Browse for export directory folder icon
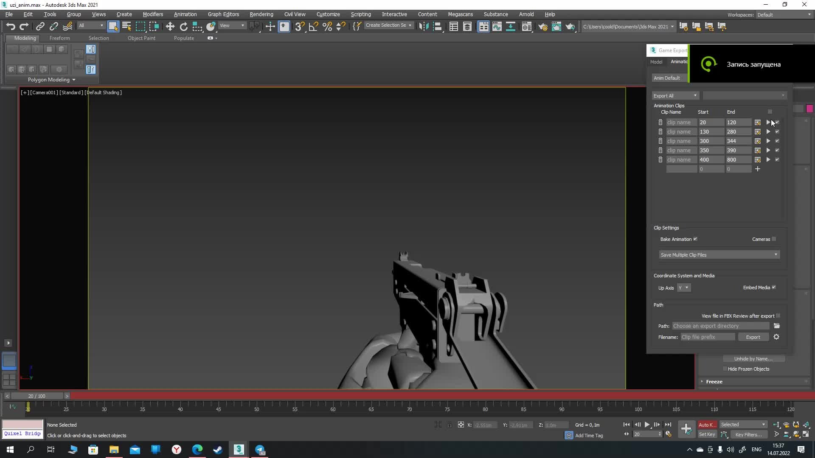 pos(776,326)
